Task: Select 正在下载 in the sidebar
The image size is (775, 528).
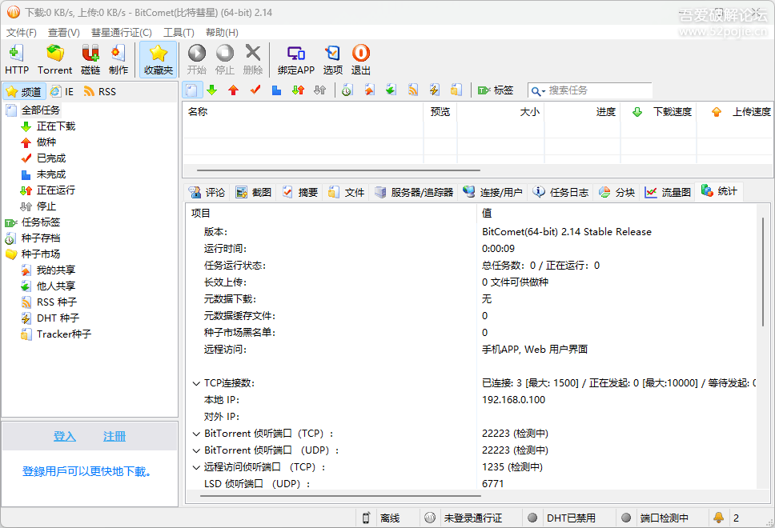Action: [x=56, y=126]
